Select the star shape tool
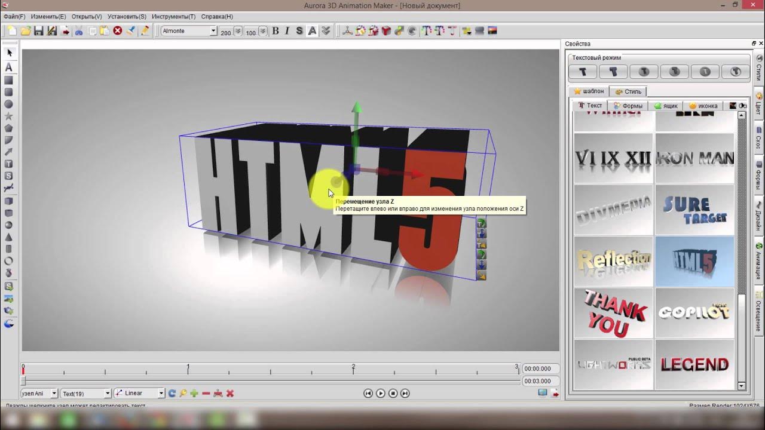 (x=9, y=116)
